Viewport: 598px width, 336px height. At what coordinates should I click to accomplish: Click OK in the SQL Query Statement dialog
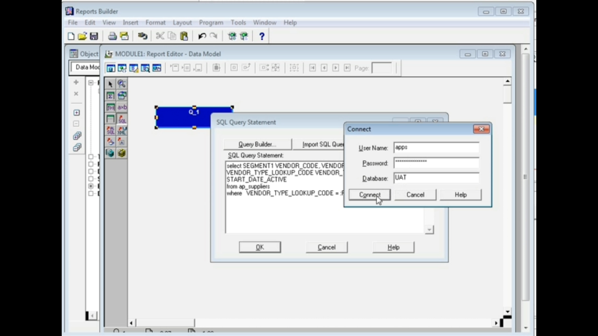point(260,247)
